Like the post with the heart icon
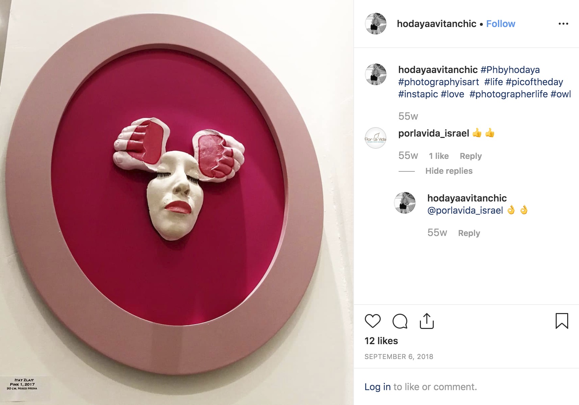The image size is (579, 405). click(x=373, y=321)
